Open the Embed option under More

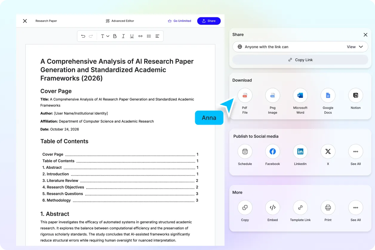(x=273, y=207)
